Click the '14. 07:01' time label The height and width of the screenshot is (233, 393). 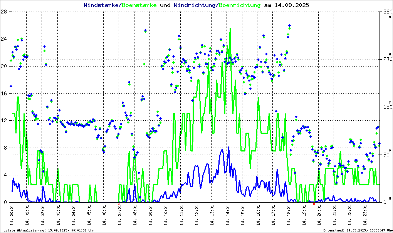119,215
